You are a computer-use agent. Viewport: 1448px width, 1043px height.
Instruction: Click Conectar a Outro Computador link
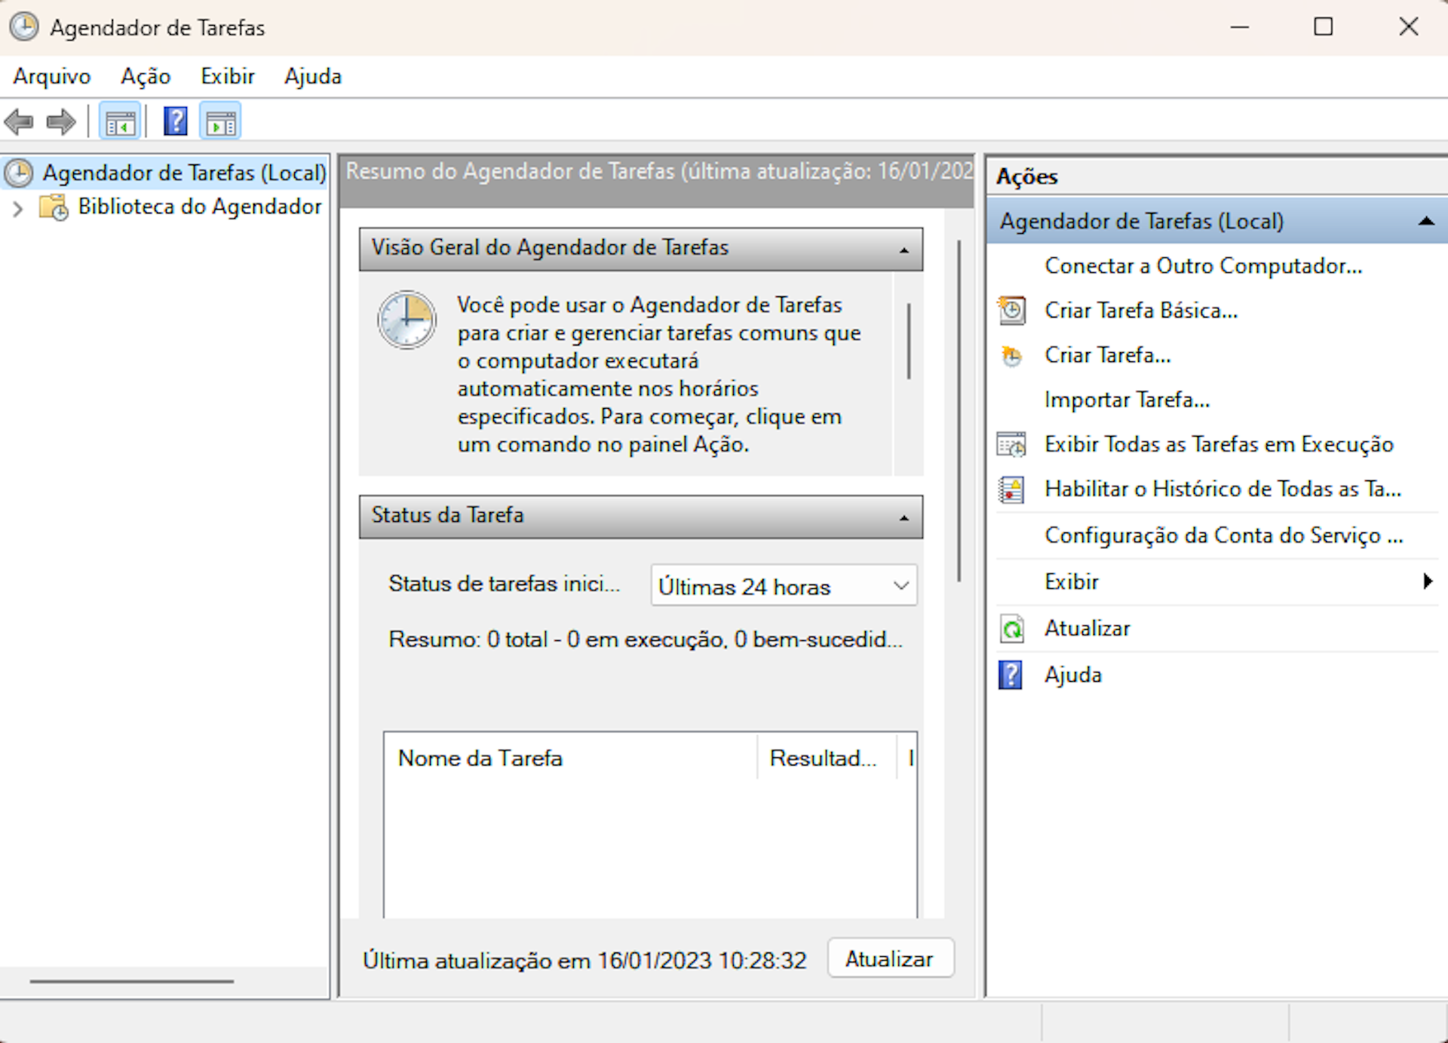coord(1203,266)
